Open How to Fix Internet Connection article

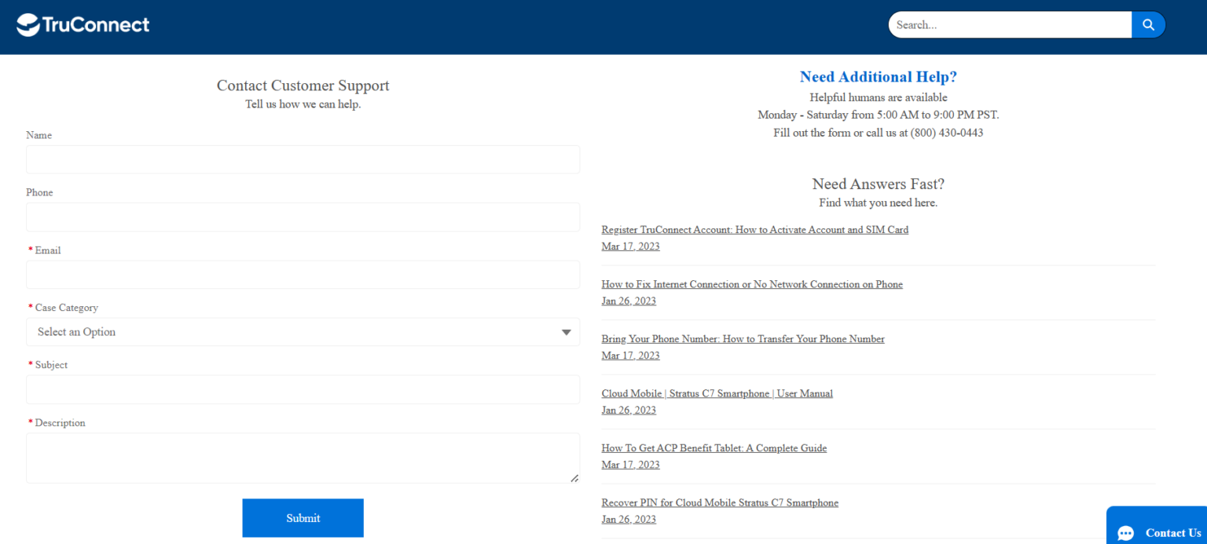click(752, 284)
